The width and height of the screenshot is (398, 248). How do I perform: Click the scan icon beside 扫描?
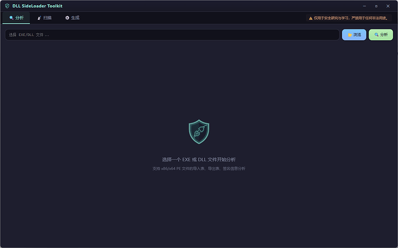pos(39,18)
